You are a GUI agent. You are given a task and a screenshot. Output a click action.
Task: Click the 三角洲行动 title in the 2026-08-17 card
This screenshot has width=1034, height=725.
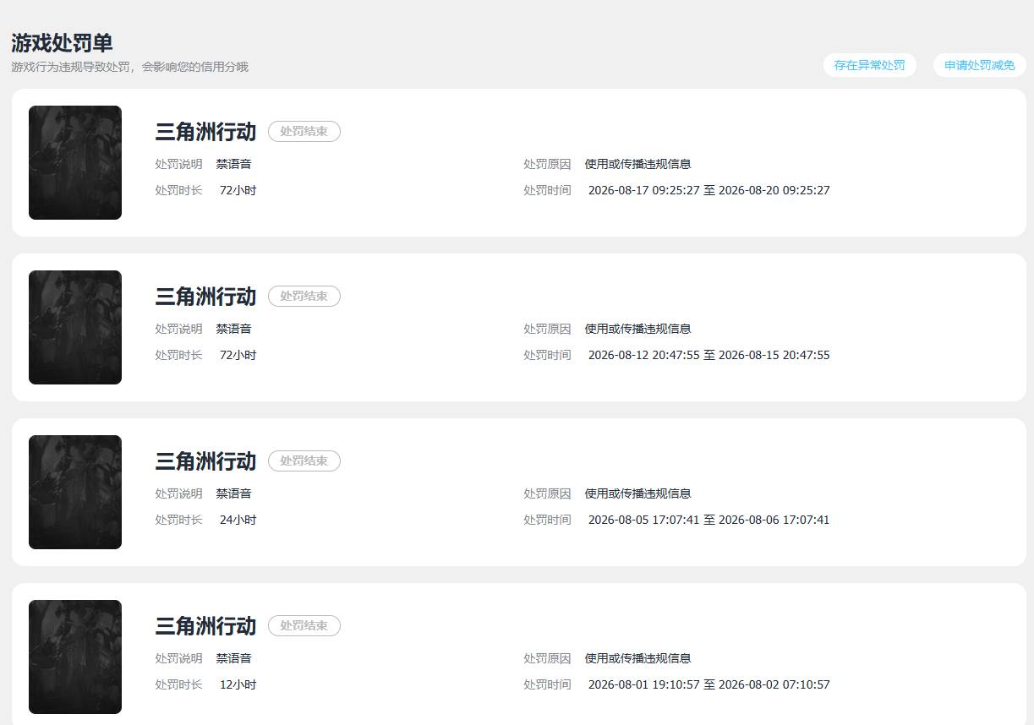(205, 132)
